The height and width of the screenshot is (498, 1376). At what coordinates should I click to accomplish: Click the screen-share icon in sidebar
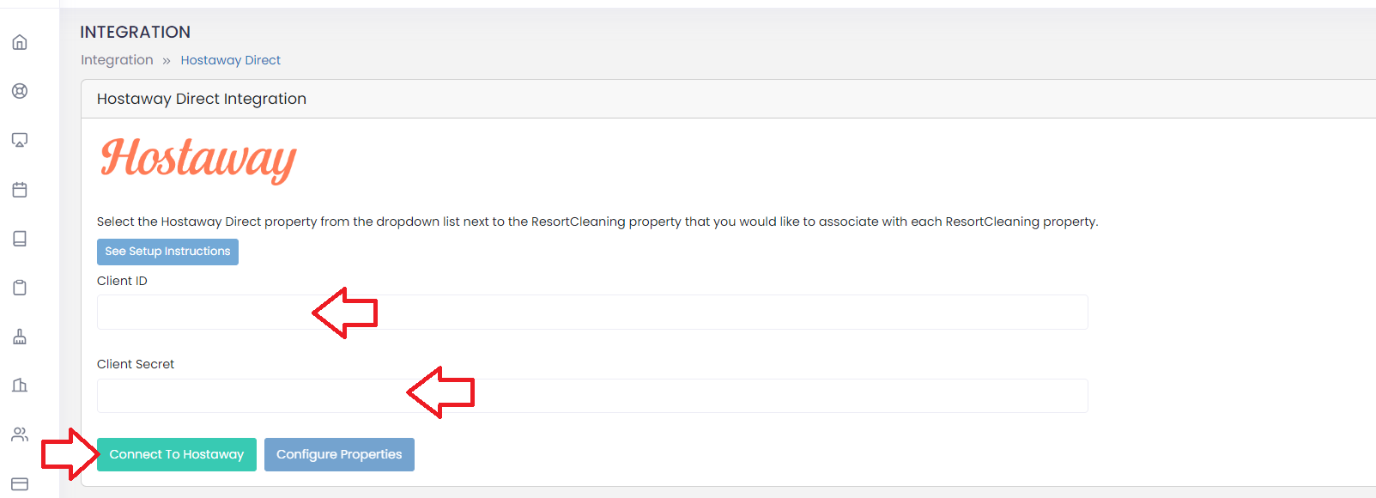tap(19, 139)
